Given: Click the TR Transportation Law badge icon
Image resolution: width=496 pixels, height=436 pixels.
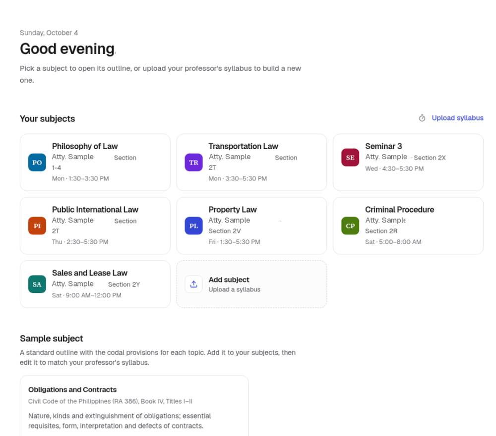Looking at the screenshot, I should click(x=193, y=163).
